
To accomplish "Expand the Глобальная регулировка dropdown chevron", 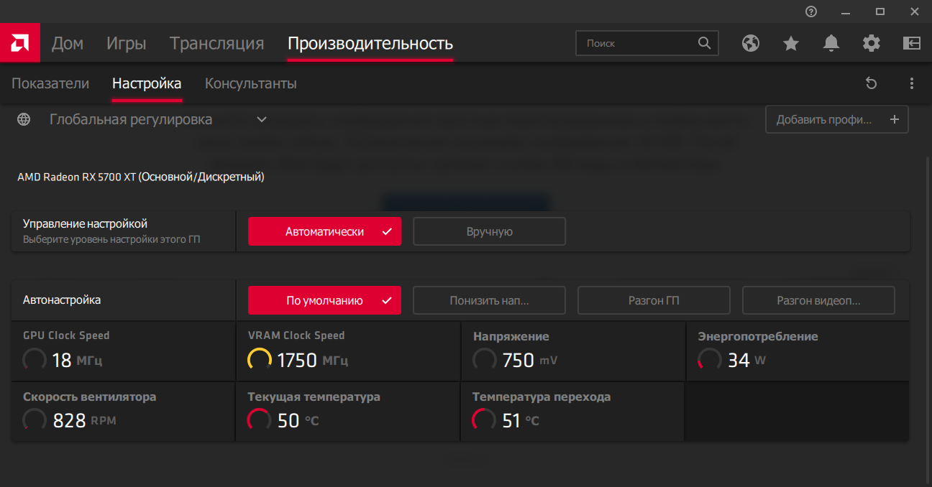I will tap(262, 119).
